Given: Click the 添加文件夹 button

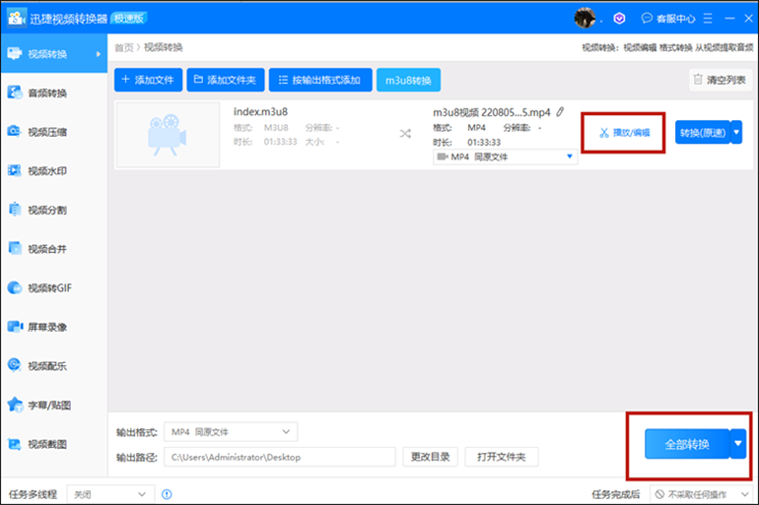Looking at the screenshot, I should click(226, 80).
